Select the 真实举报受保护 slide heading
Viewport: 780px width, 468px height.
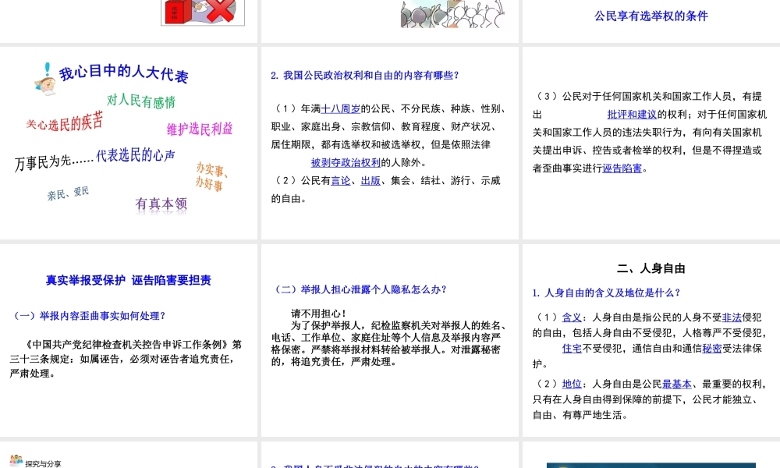coord(128,280)
